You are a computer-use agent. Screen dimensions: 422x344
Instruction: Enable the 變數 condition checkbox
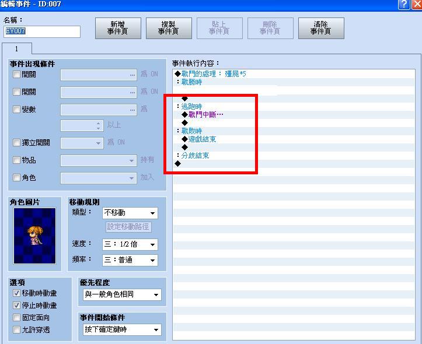(16, 110)
